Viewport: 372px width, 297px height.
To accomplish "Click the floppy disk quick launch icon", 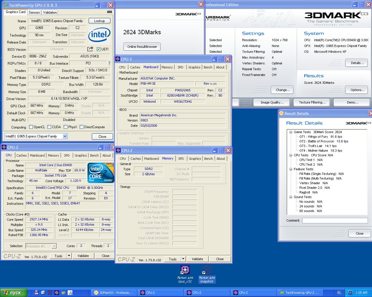I will (36, 293).
